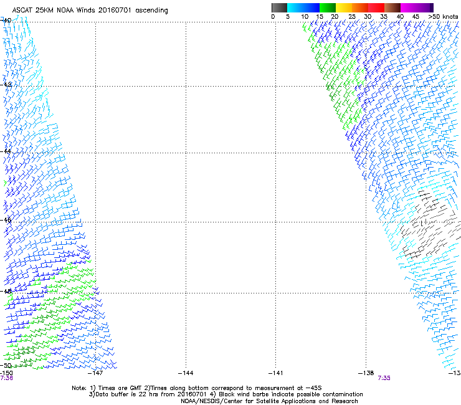The image size is (461, 405).
Task: Click the gray 0-5 knots color swatch
Action: [x=279, y=7]
